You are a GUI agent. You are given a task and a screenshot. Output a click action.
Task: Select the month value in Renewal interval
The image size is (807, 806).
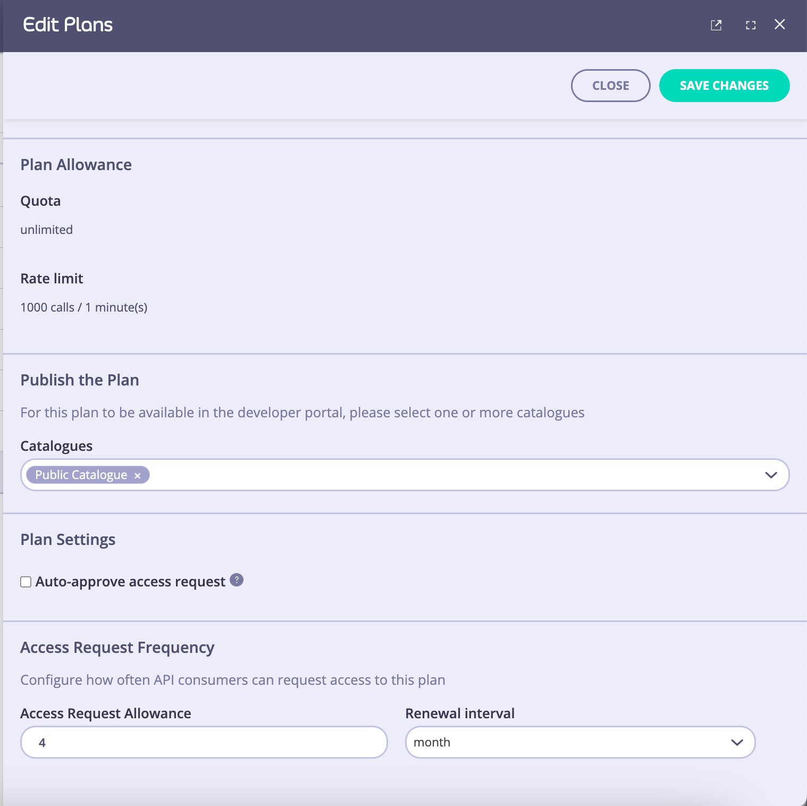(433, 742)
